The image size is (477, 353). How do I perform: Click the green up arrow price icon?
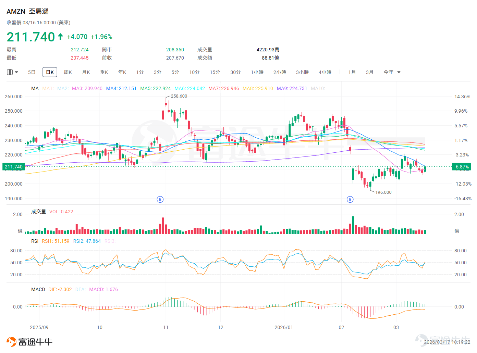point(60,37)
